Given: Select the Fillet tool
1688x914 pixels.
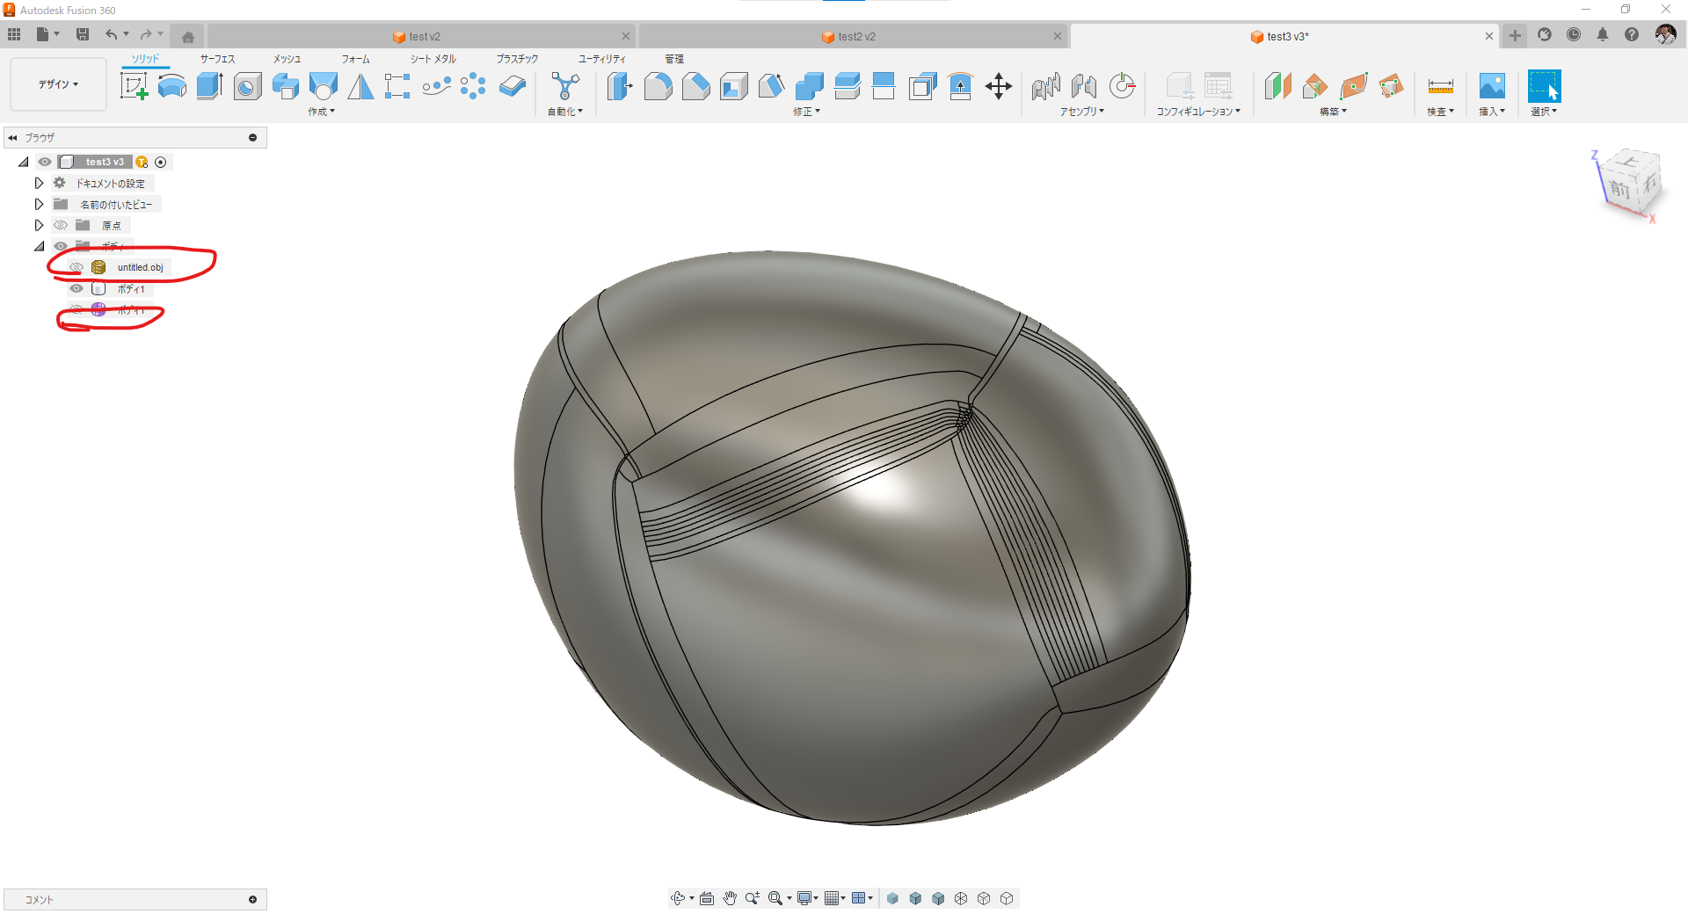Looking at the screenshot, I should coord(658,86).
